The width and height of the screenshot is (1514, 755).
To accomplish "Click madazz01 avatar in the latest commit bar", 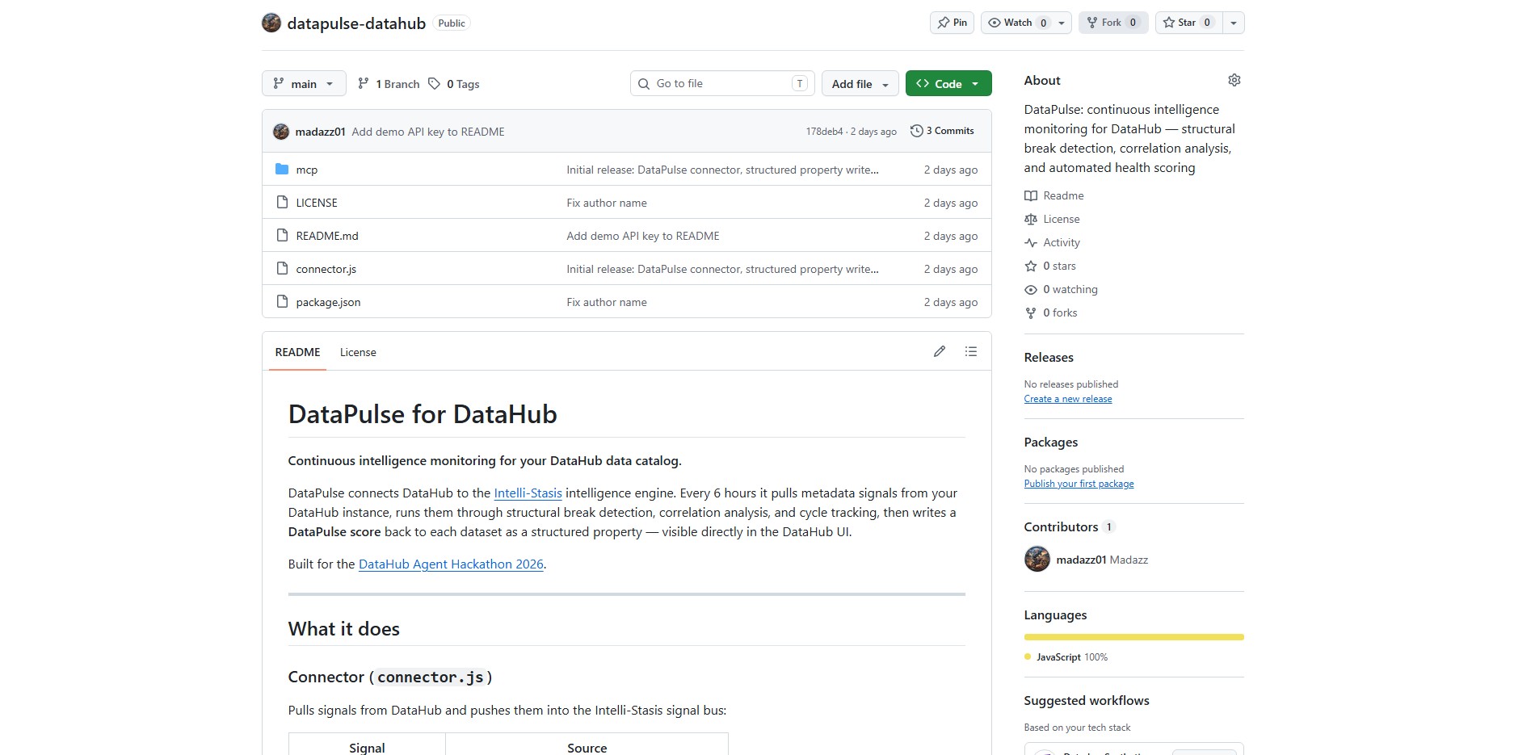I will point(281,132).
